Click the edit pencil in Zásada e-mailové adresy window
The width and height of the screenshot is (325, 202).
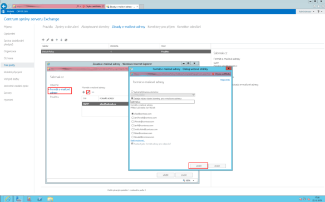point(88,92)
